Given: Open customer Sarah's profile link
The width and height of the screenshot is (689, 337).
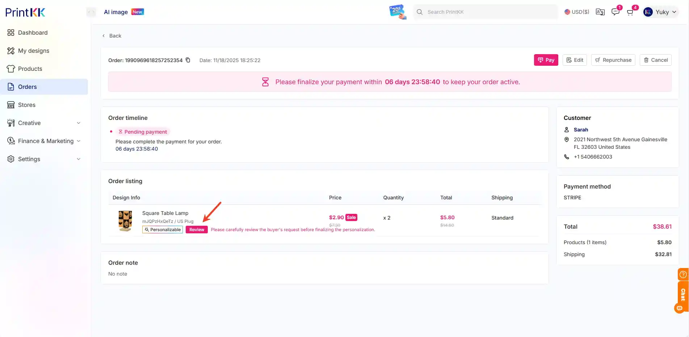Looking at the screenshot, I should point(581,130).
